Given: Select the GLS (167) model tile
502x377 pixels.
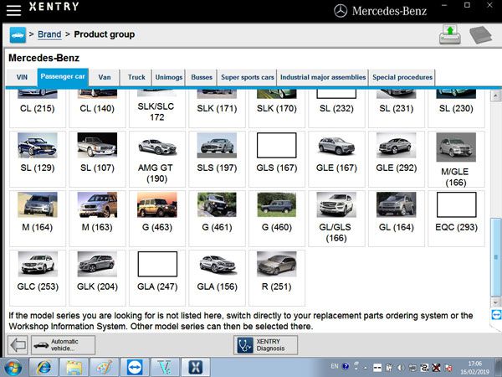Looking at the screenshot, I should pos(277,159).
